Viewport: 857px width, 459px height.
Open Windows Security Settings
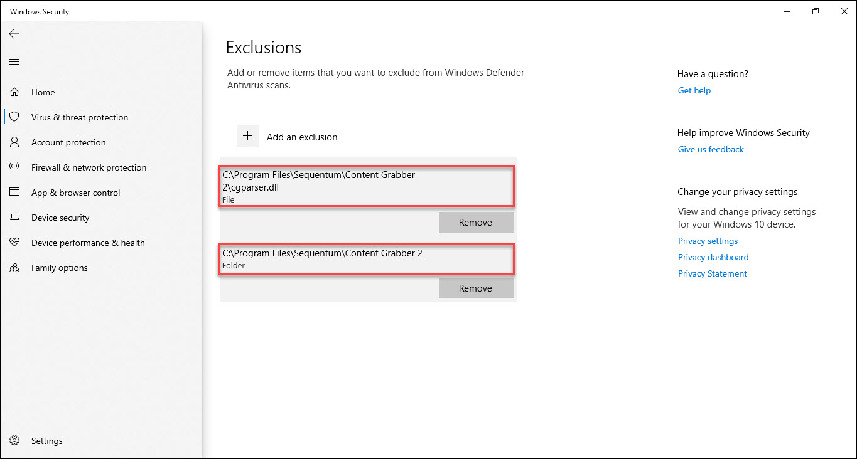tap(46, 440)
